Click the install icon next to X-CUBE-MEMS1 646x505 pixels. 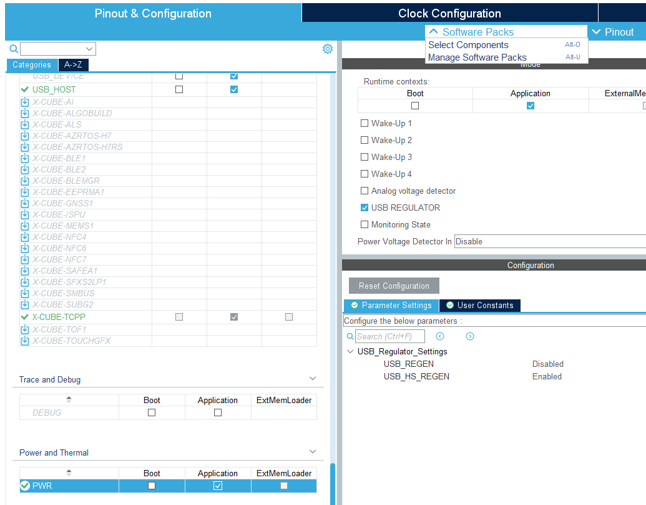point(24,226)
